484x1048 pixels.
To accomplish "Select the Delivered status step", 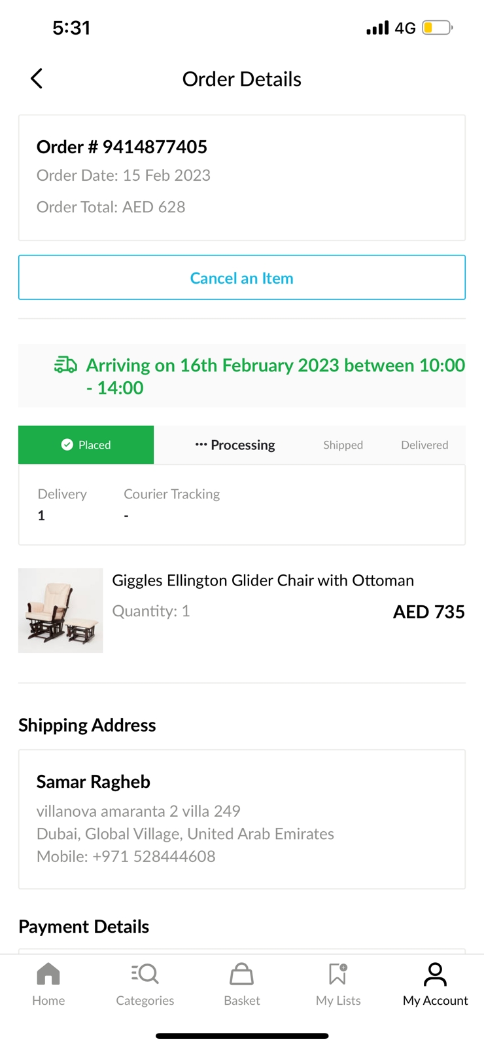I will (x=424, y=445).
